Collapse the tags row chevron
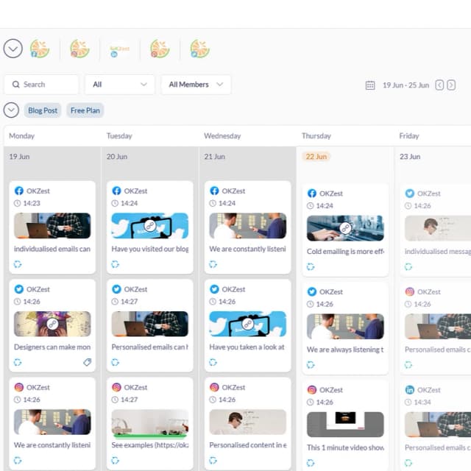Image resolution: width=471 pixels, height=471 pixels. pos(11,110)
